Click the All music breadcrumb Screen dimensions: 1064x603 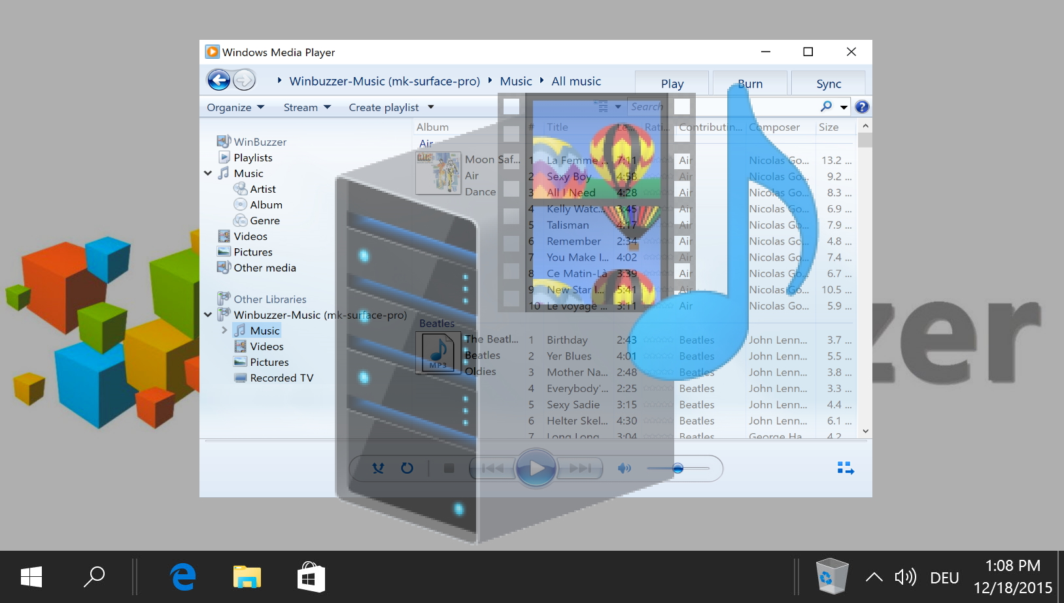pos(576,81)
